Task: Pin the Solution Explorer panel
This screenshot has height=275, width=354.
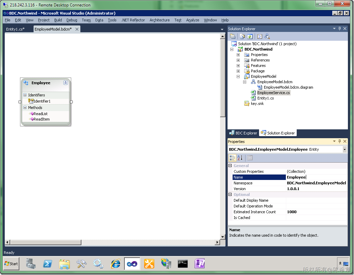Action: tap(339, 29)
